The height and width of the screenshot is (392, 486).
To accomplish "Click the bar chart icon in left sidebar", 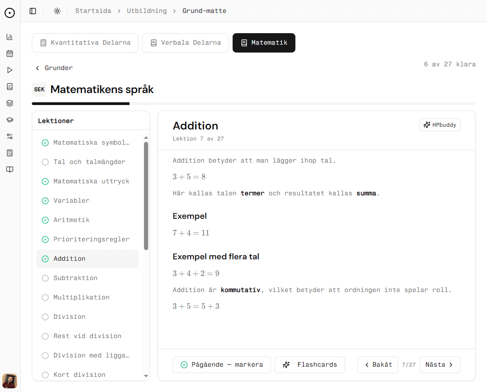I will 10,37.
